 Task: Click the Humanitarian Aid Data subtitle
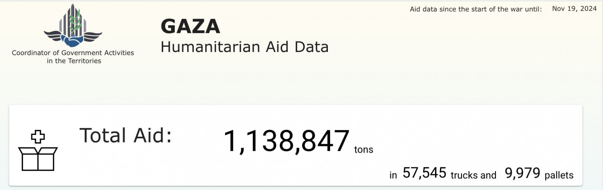(244, 47)
